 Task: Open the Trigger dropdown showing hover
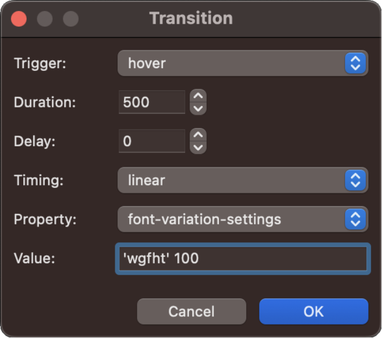coord(233,64)
